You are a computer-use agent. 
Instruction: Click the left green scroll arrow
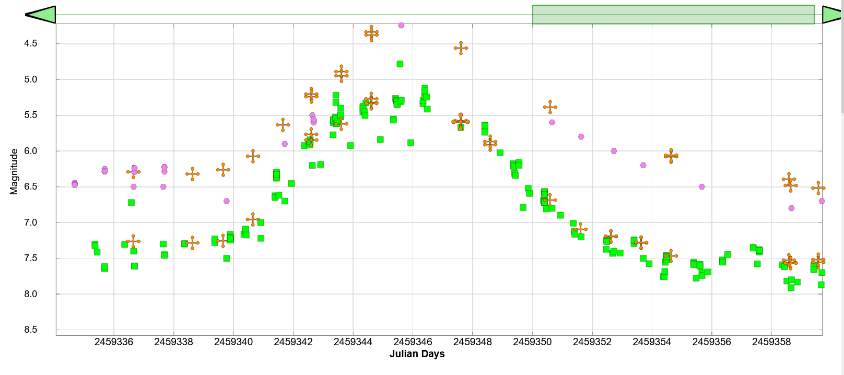coord(41,15)
